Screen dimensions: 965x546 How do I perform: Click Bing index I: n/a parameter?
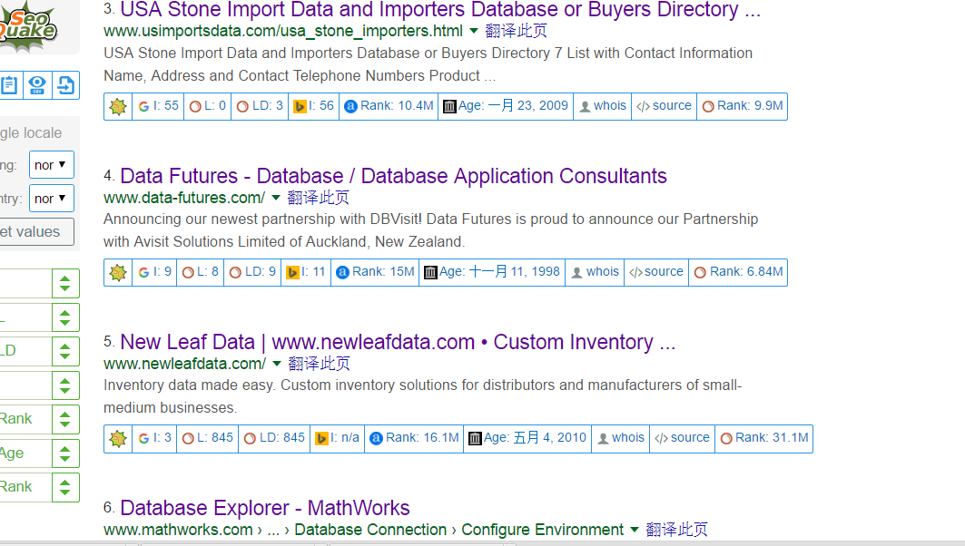(338, 438)
